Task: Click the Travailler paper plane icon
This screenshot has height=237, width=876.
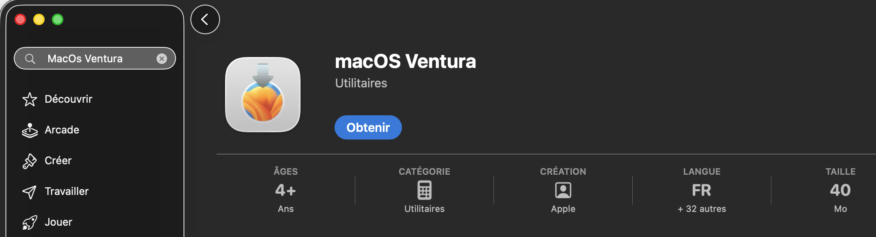Action: (x=30, y=192)
